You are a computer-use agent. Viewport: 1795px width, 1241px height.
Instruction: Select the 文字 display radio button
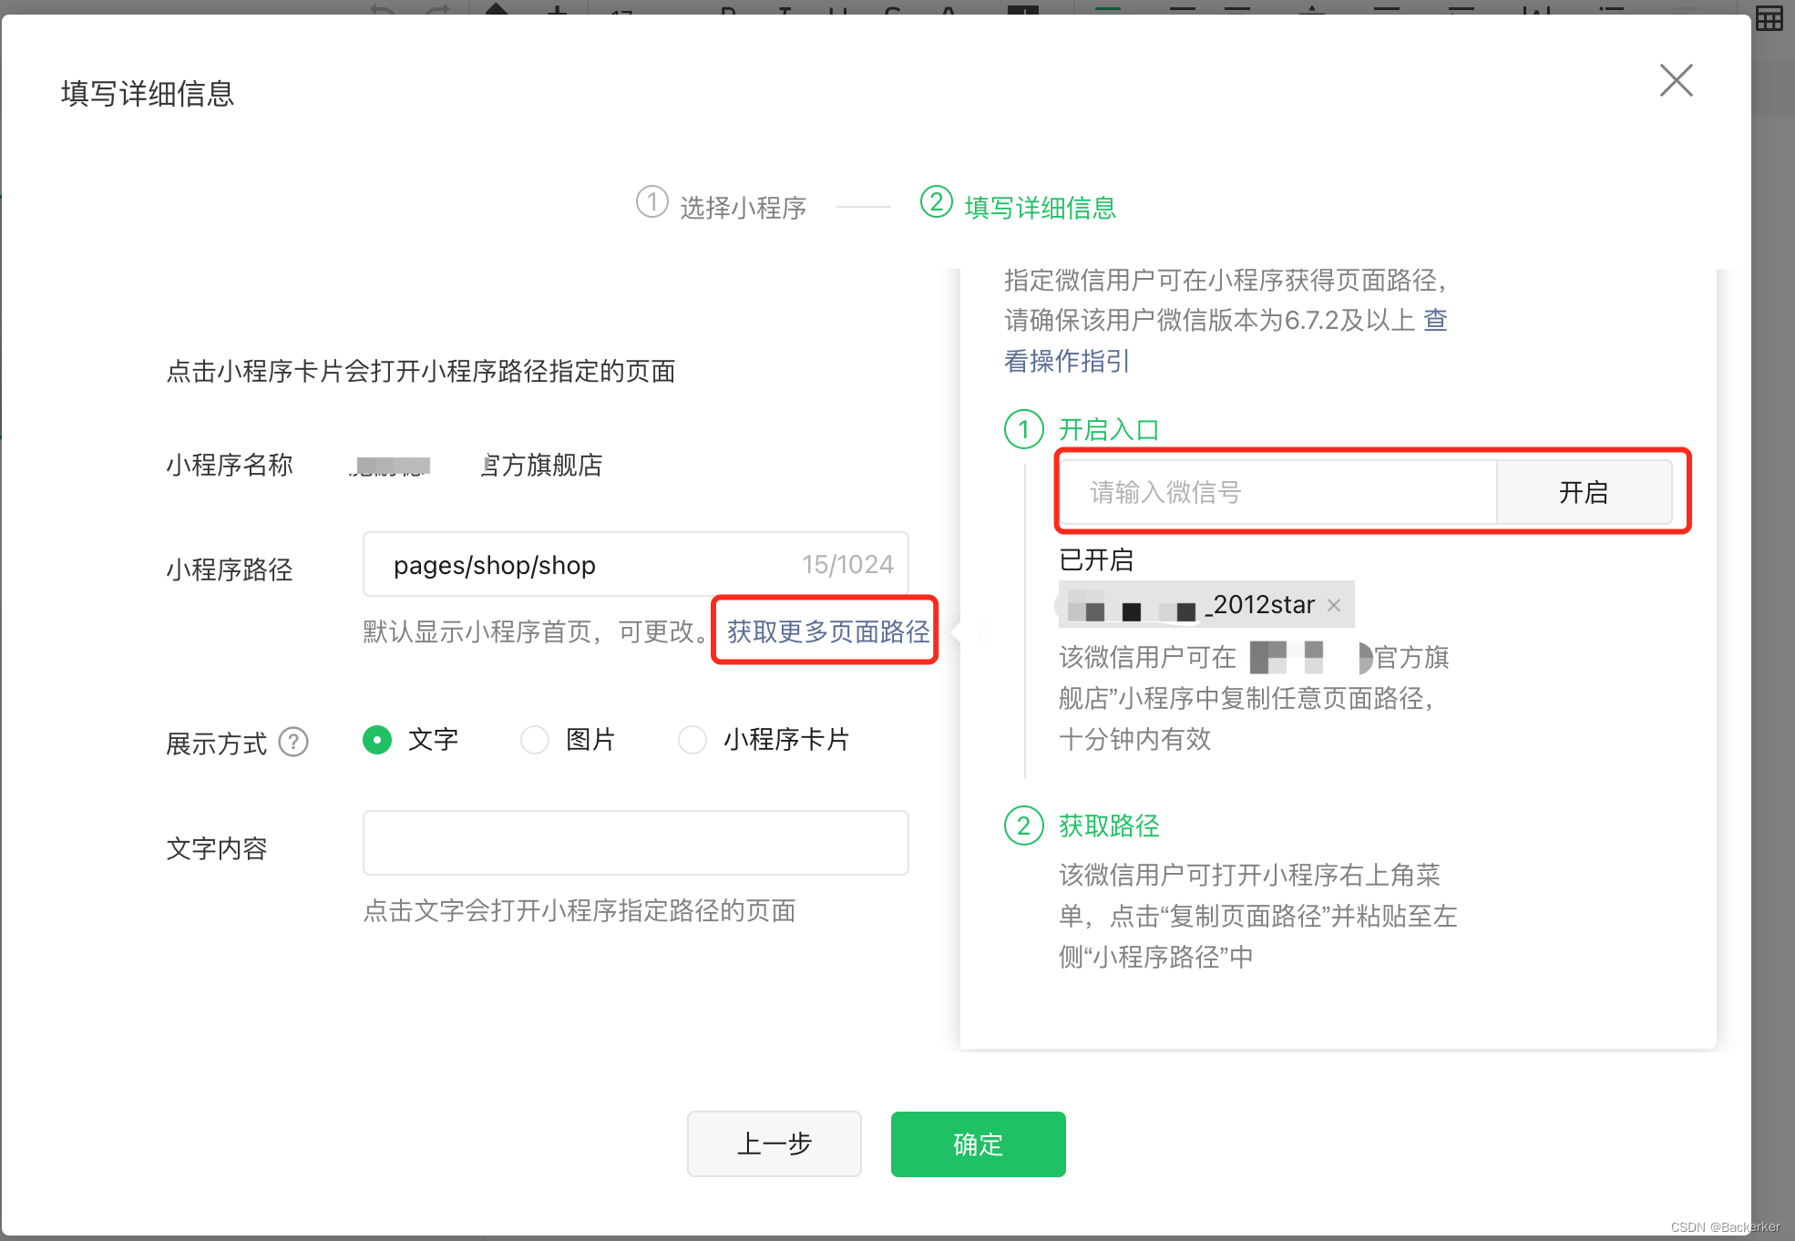[376, 740]
